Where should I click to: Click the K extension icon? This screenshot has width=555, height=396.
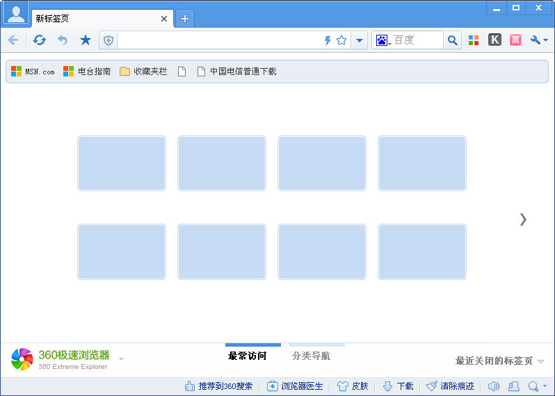pos(494,40)
